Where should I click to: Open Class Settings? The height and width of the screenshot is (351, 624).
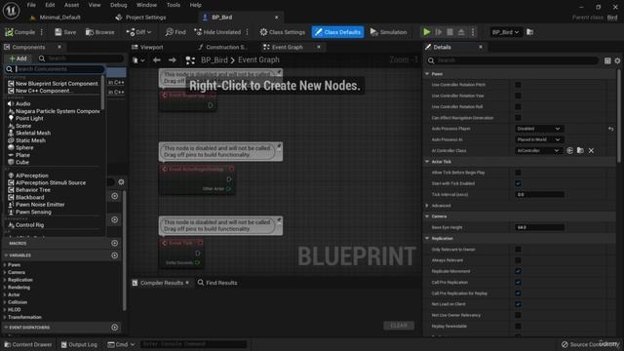(283, 32)
